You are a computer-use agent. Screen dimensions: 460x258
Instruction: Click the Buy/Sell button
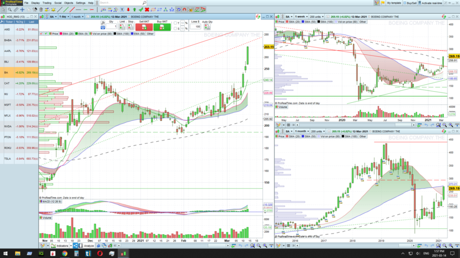click(410, 3)
